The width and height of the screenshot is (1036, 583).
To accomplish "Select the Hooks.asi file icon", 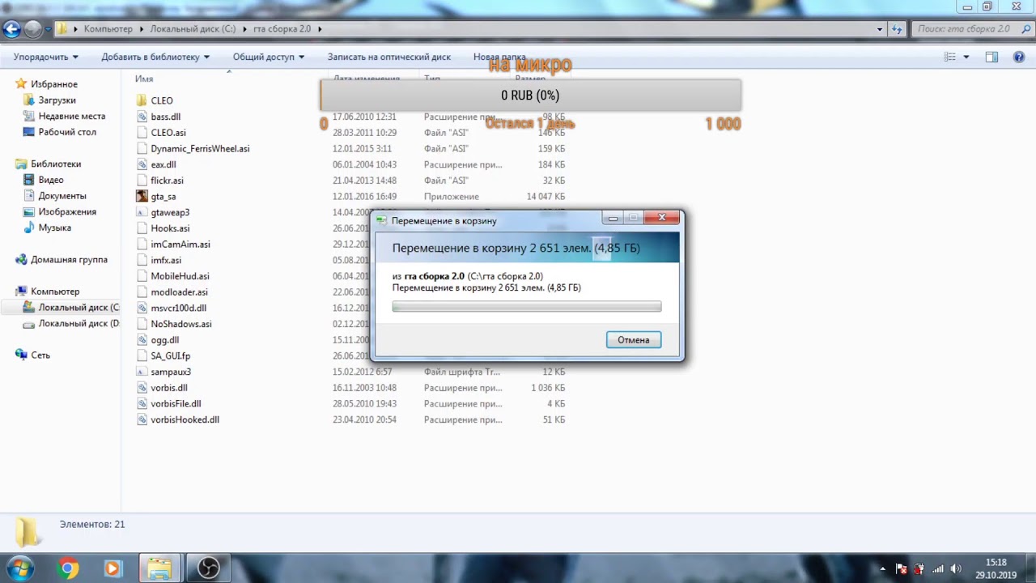I will click(142, 228).
